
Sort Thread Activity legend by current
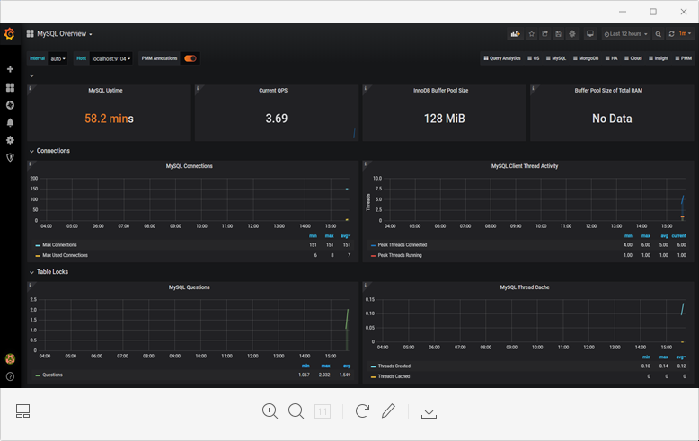pyautogui.click(x=679, y=236)
